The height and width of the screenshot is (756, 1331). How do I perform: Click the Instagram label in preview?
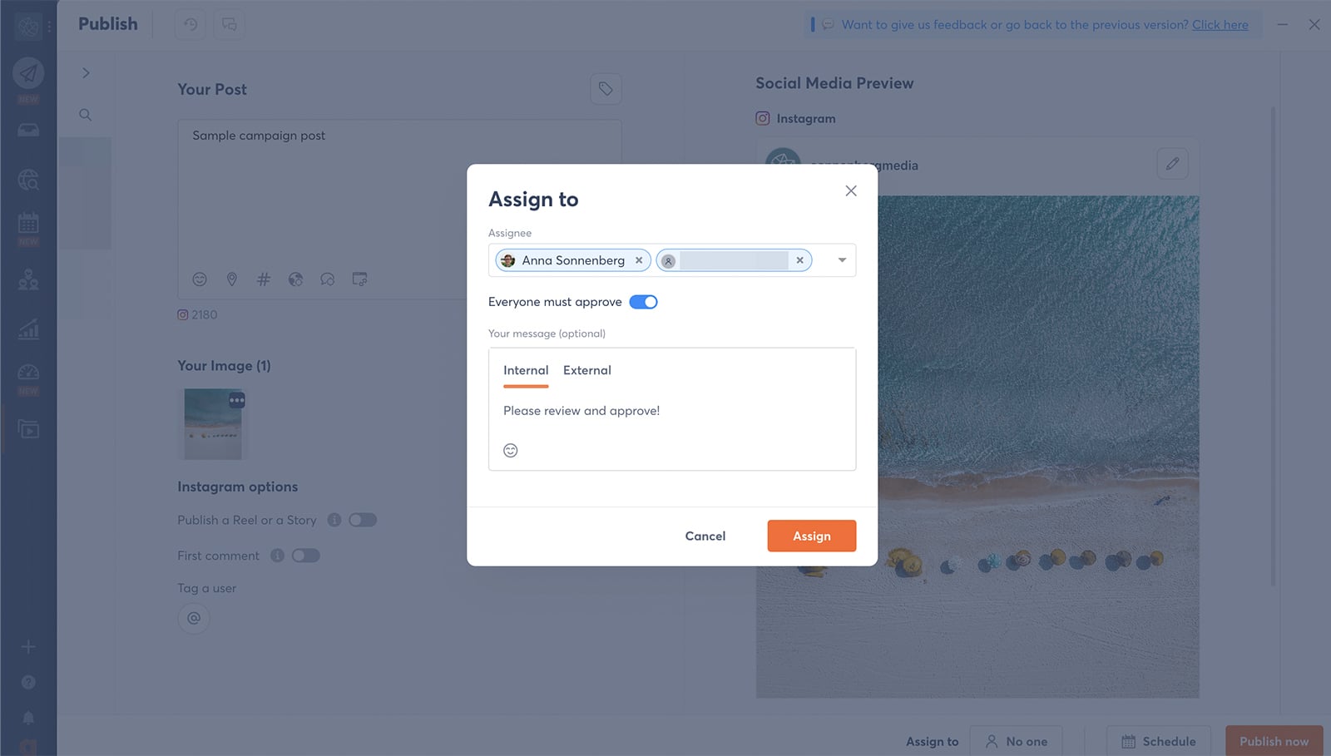point(805,119)
